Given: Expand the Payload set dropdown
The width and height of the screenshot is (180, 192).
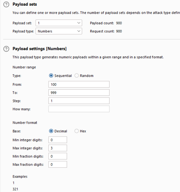Looking at the screenshot, I should pos(59,23).
